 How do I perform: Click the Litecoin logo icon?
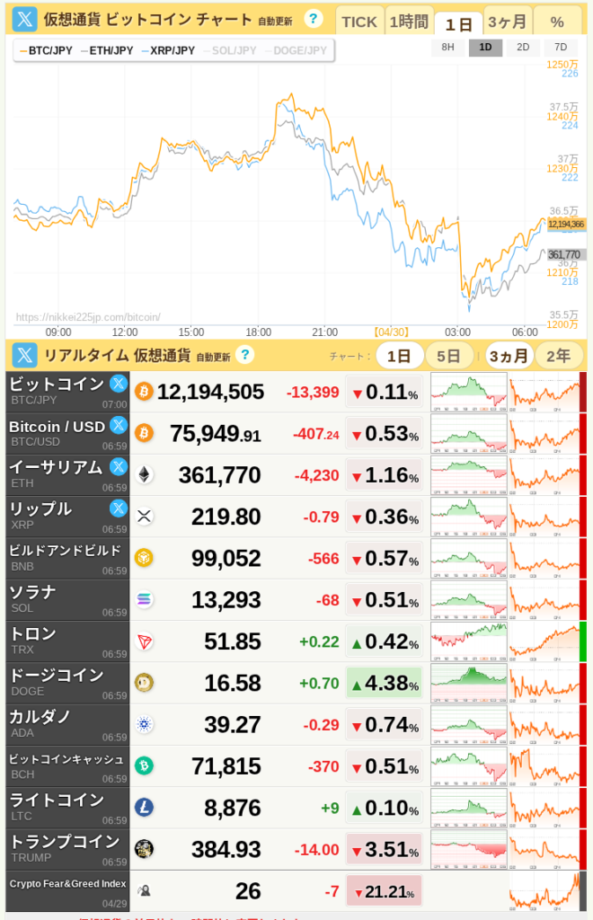click(144, 808)
